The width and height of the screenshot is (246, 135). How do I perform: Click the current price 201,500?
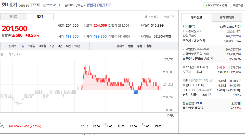(15, 28)
